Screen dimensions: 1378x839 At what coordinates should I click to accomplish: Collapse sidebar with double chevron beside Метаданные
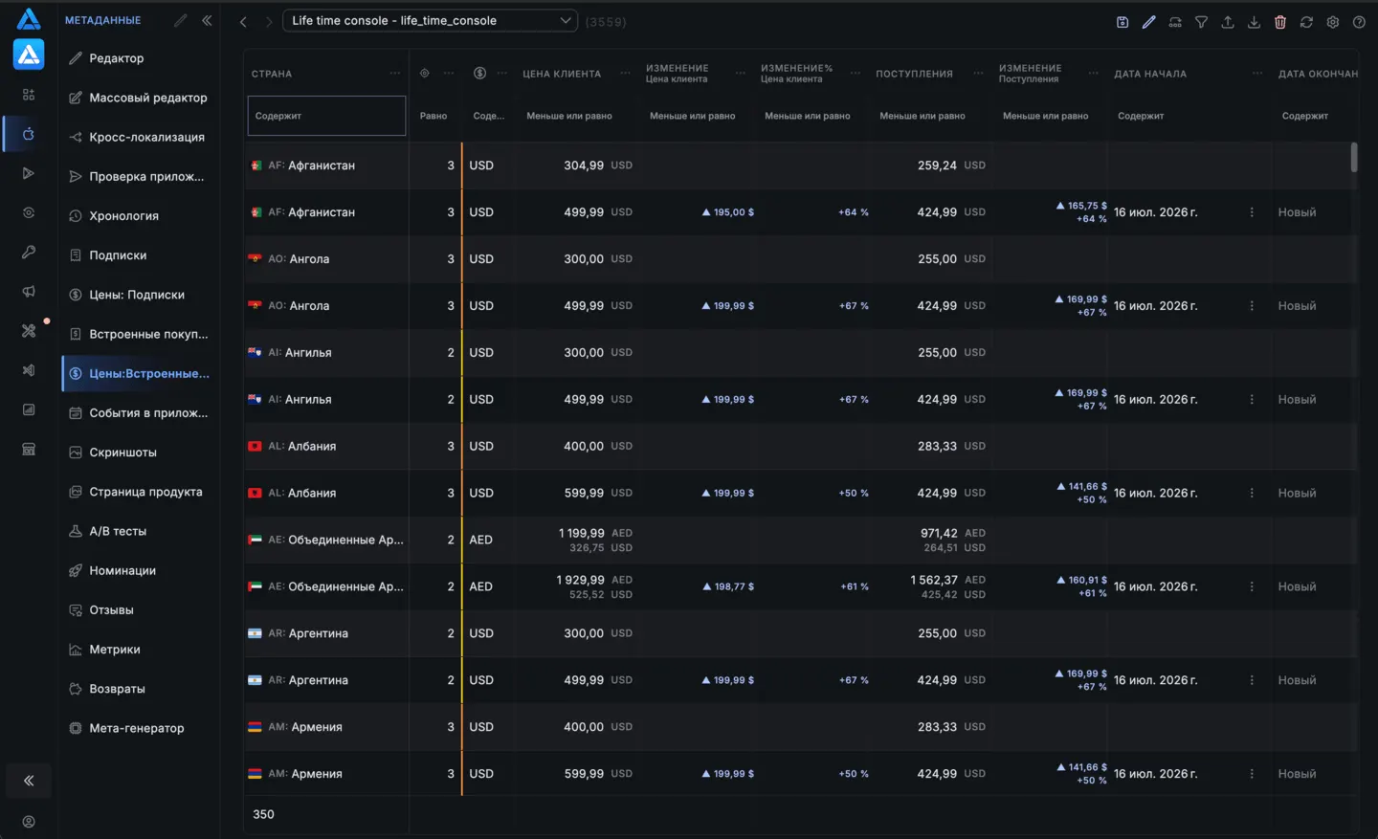point(207,20)
